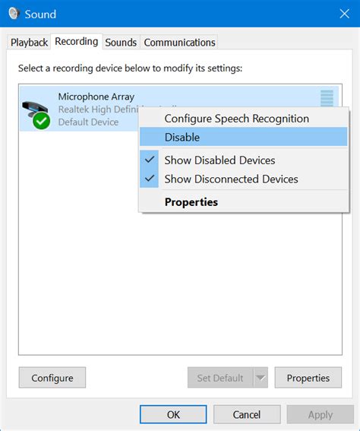
Task: Open Properties from the context menu
Action: tap(244, 201)
